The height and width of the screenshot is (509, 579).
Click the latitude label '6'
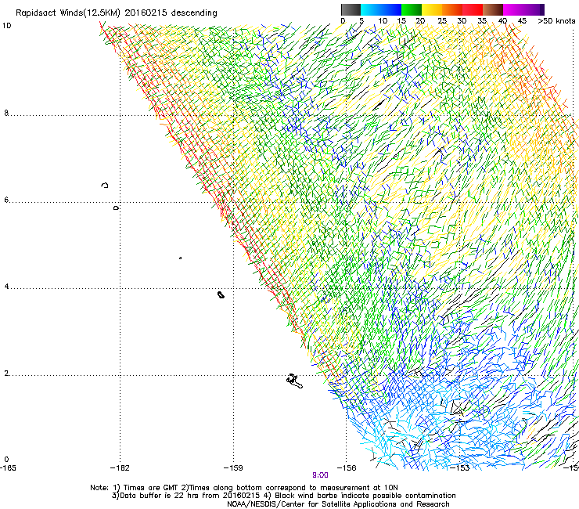[6, 200]
